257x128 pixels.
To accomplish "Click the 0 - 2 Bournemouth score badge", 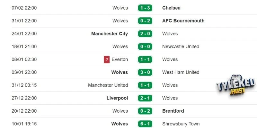I will click(145, 21).
